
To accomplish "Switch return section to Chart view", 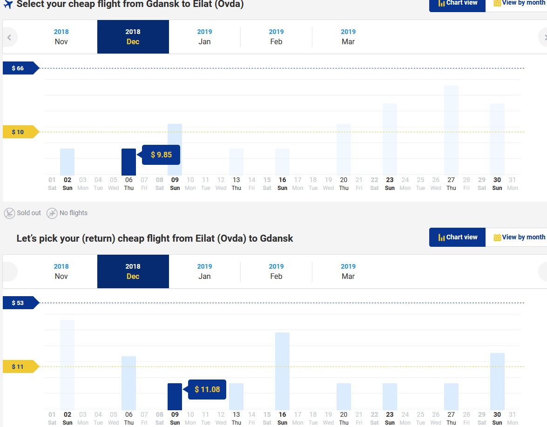I will click(x=457, y=237).
